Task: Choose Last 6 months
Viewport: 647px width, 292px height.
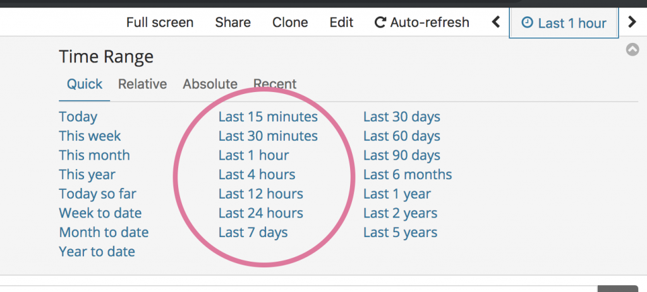Action: pos(408,175)
